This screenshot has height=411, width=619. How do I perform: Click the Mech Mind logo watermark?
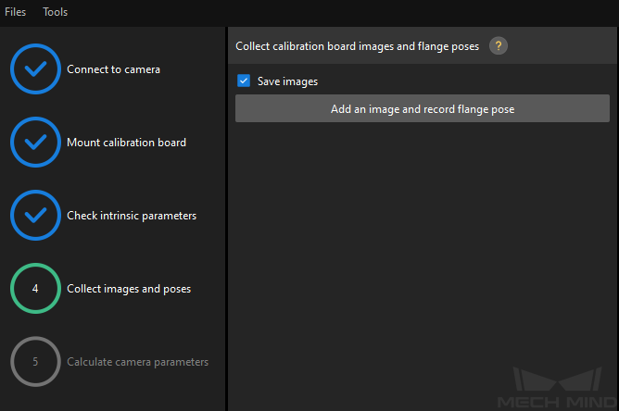557,388
